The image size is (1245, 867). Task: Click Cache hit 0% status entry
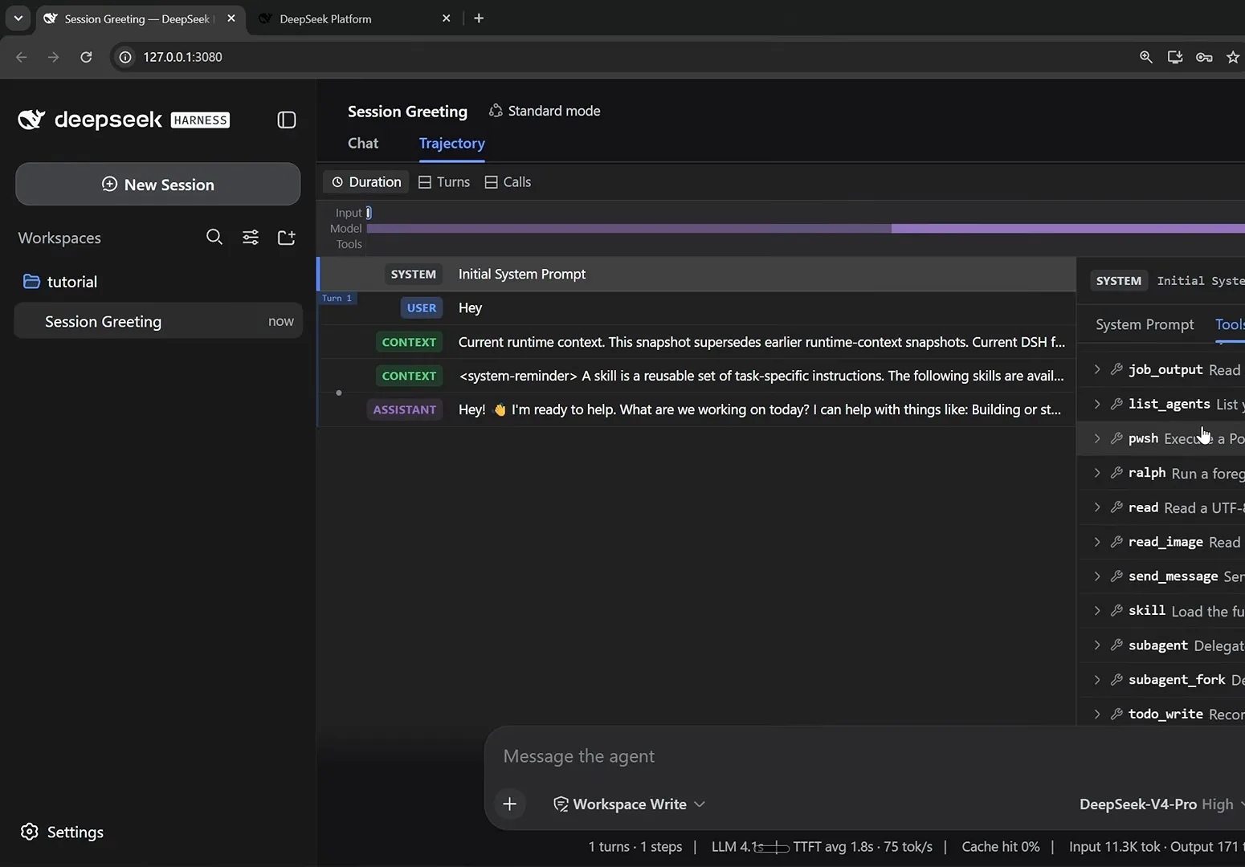pos(1001,847)
